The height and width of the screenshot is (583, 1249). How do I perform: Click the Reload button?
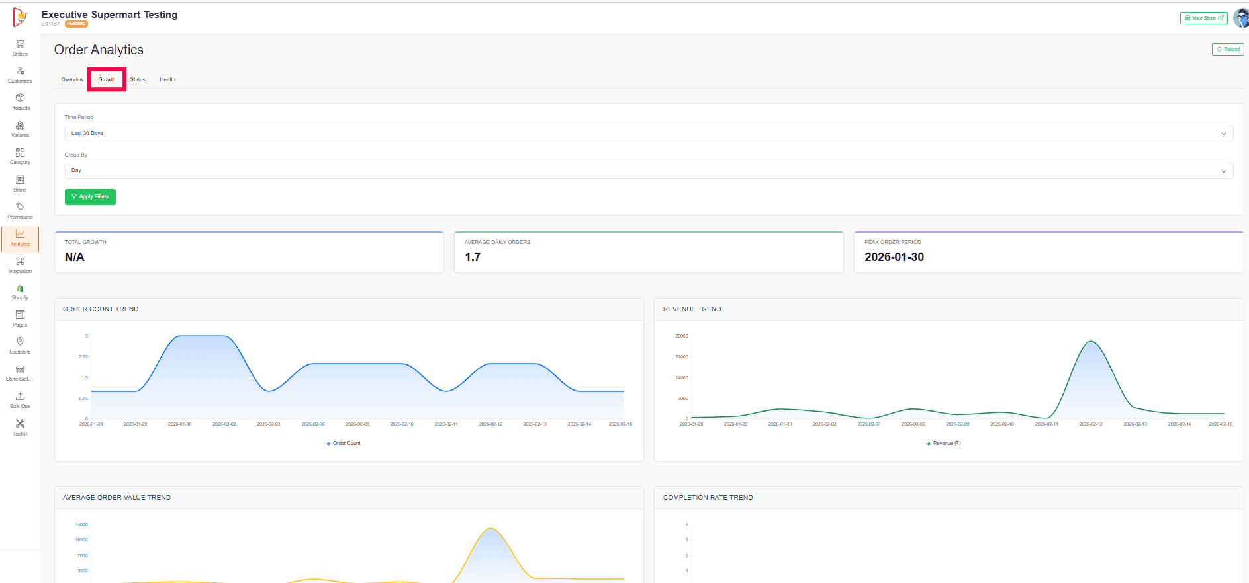[x=1228, y=49]
